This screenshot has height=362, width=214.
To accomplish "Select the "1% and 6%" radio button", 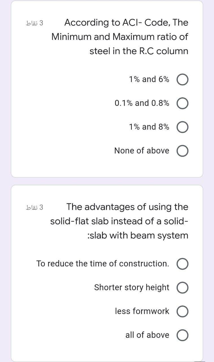I will click(182, 79).
